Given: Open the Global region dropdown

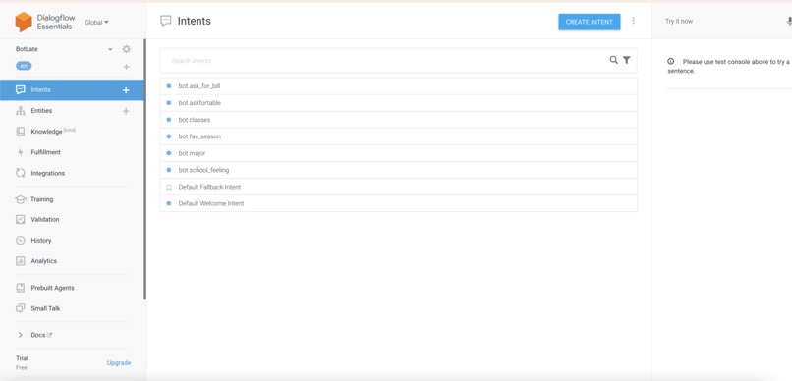Looking at the screenshot, I should (x=96, y=23).
